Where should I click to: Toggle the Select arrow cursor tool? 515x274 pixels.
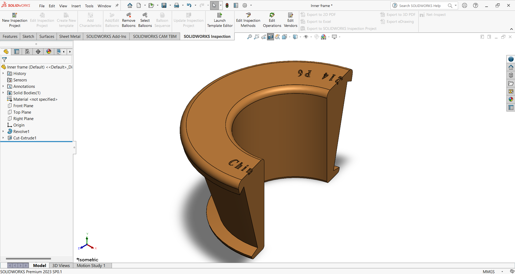(x=214, y=5)
